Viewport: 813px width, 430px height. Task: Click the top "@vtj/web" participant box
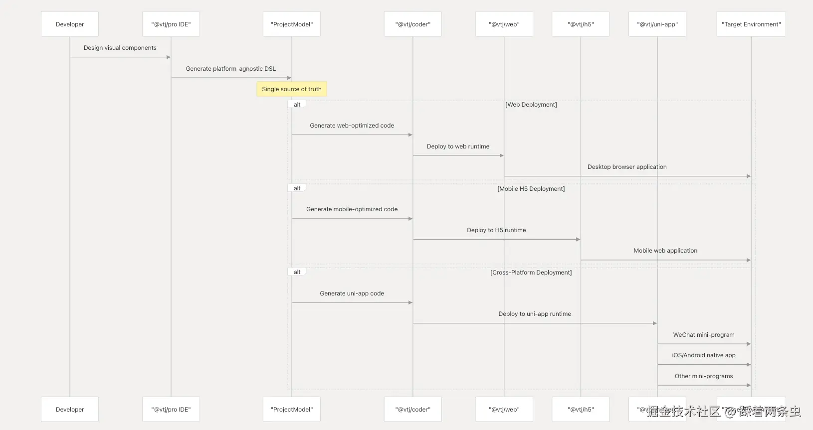(x=504, y=24)
